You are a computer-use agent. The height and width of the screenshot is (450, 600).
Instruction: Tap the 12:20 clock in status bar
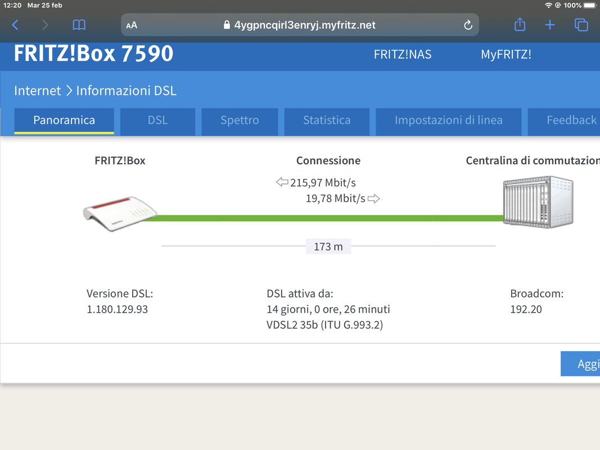[x=12, y=6]
